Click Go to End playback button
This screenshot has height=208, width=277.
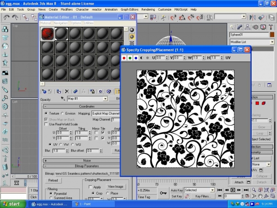[x=246, y=190]
